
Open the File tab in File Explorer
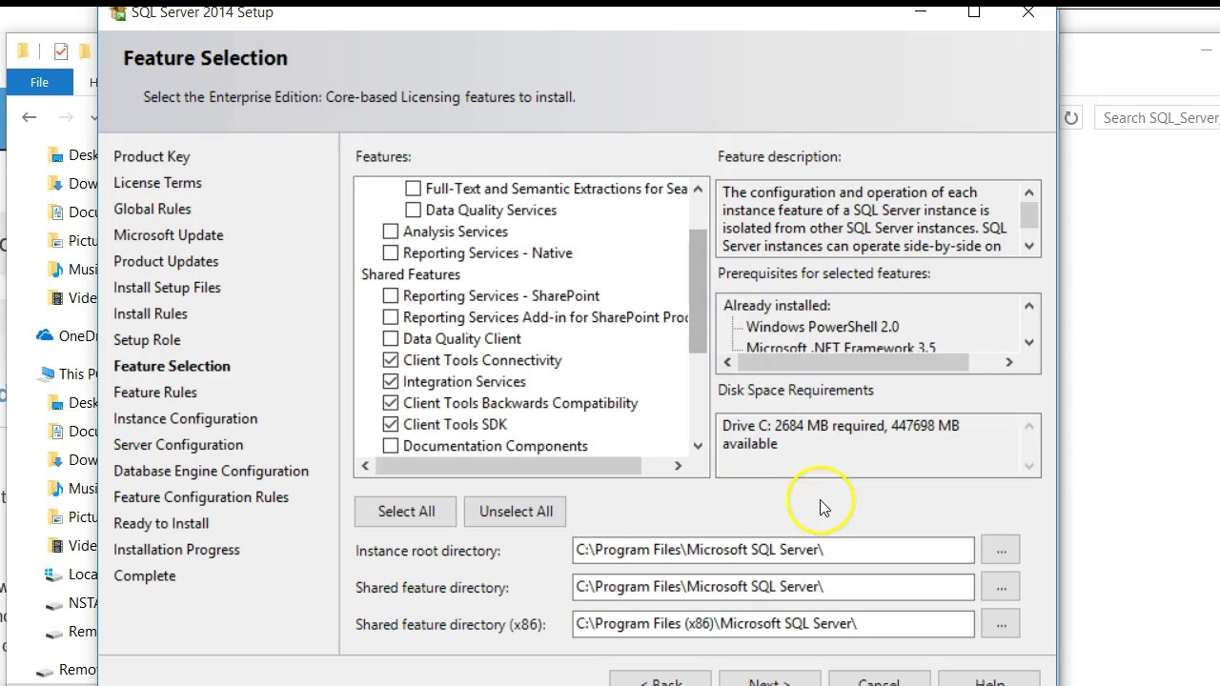(x=39, y=82)
